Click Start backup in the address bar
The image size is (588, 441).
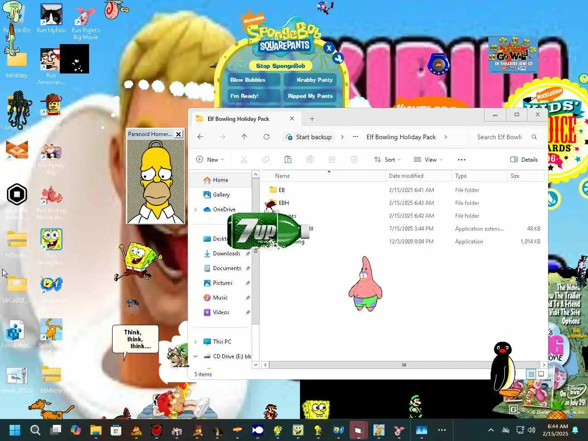(309, 137)
